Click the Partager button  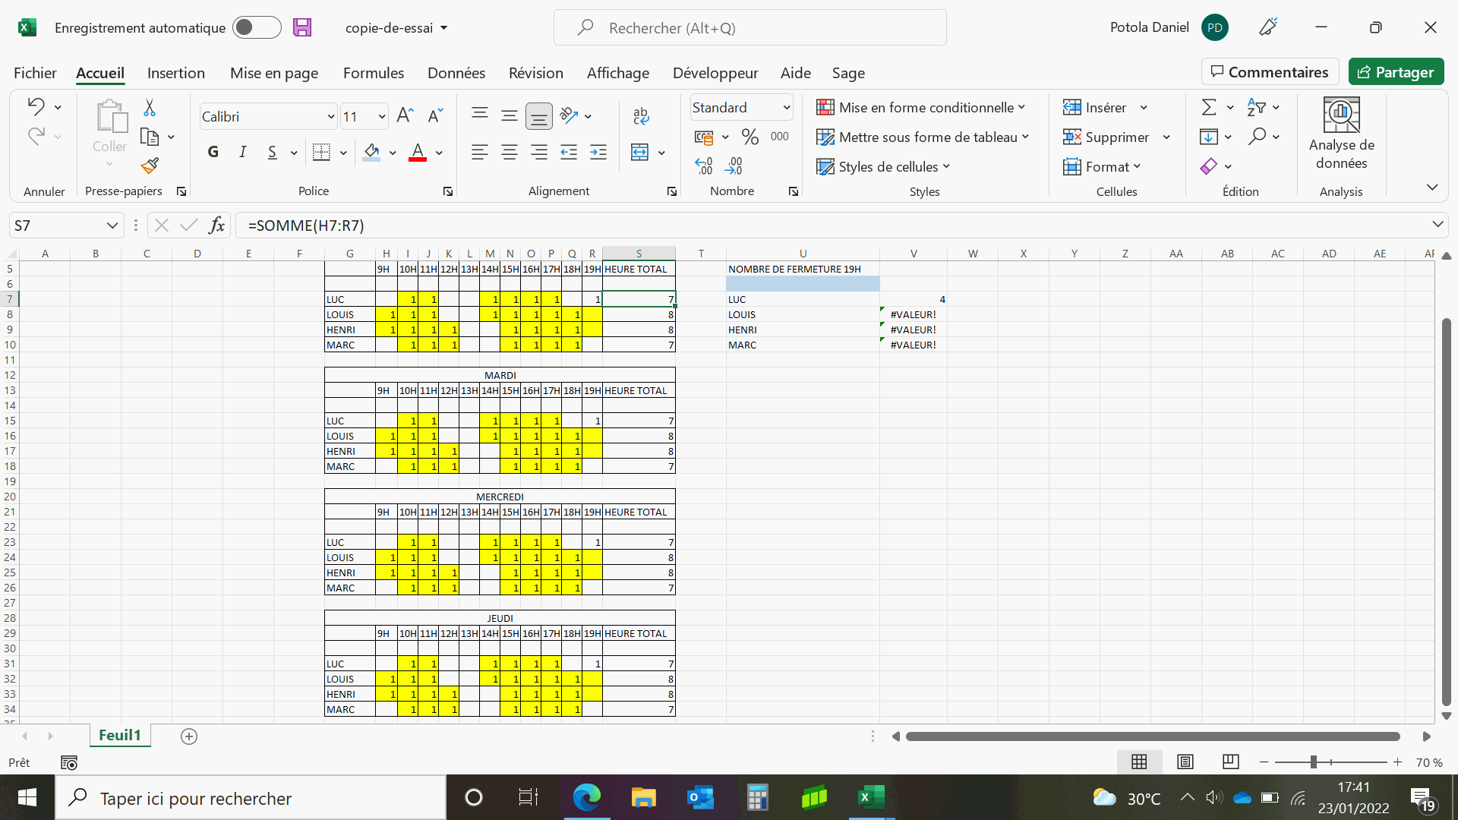pos(1396,72)
